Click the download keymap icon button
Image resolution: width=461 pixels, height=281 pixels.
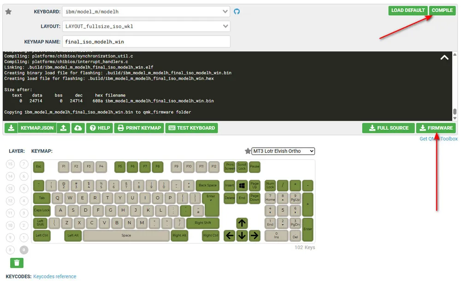pos(11,128)
